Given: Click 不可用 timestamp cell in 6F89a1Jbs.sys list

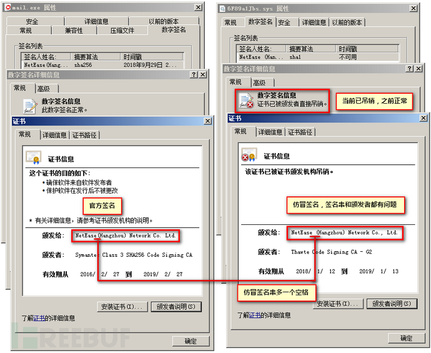Looking at the screenshot, I should click(348, 57).
